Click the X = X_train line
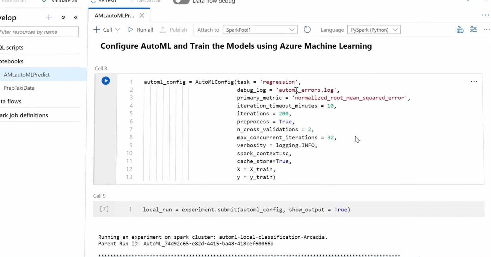 tap(256, 169)
